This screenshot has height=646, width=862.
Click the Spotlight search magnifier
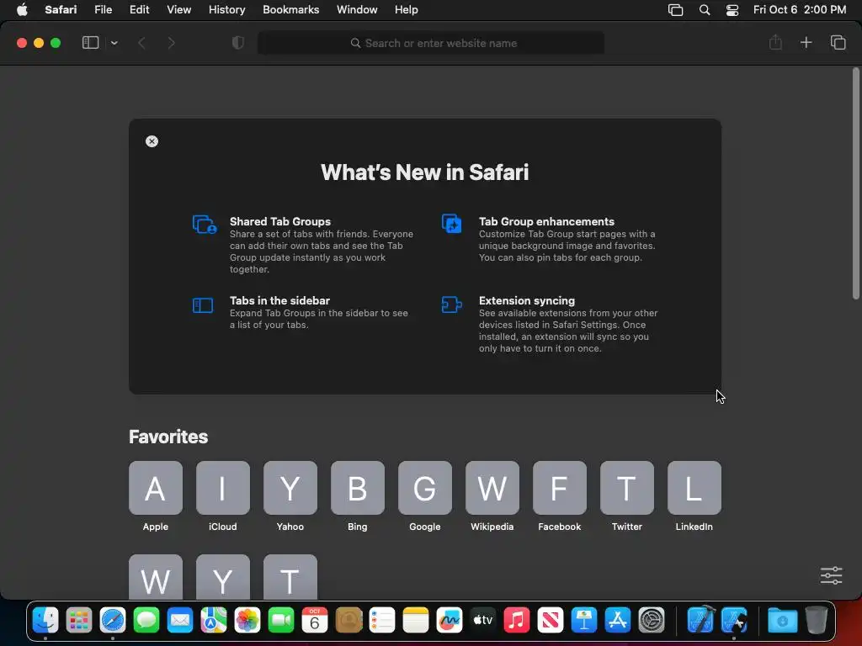[x=705, y=10]
